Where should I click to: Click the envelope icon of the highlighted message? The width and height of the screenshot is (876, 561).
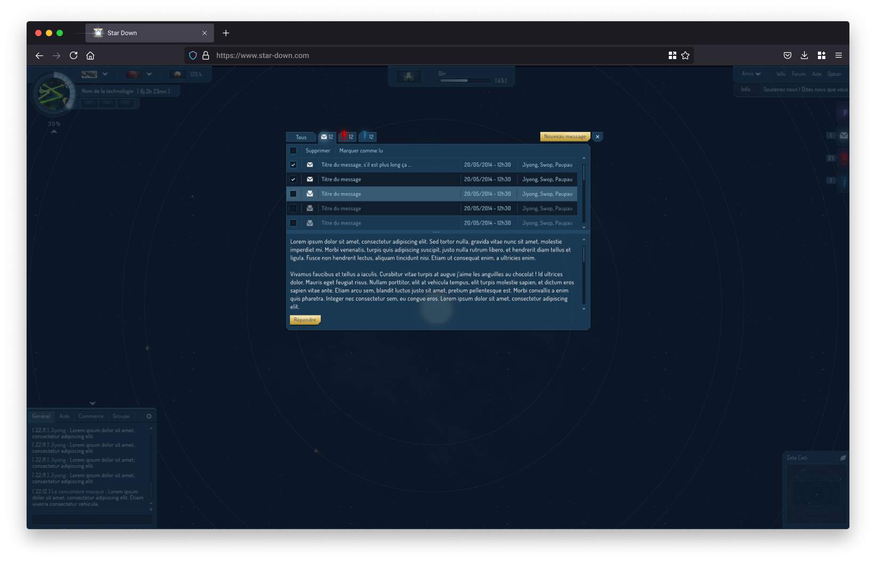pyautogui.click(x=310, y=194)
